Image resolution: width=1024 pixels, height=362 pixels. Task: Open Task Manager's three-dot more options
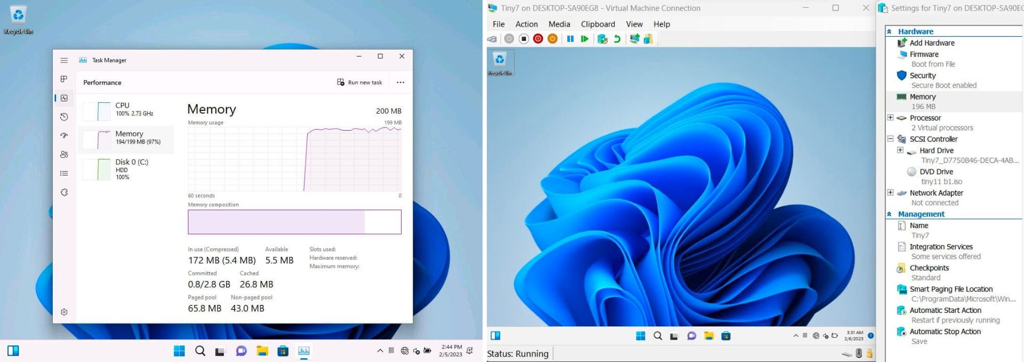point(401,83)
